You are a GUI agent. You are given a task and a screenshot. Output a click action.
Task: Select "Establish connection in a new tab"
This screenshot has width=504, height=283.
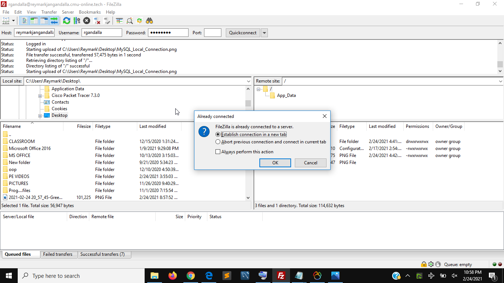(218, 134)
